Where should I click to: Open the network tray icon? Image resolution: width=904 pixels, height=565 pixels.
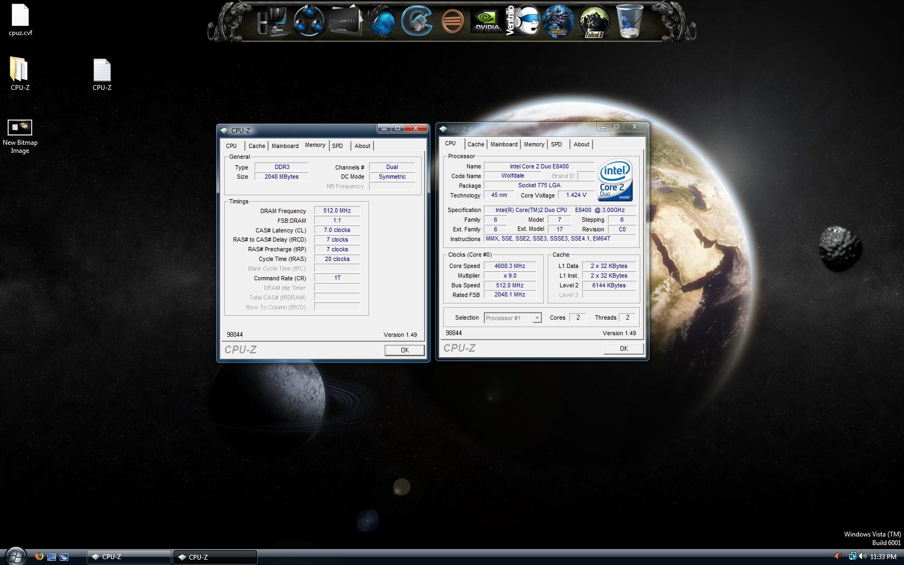pos(852,556)
